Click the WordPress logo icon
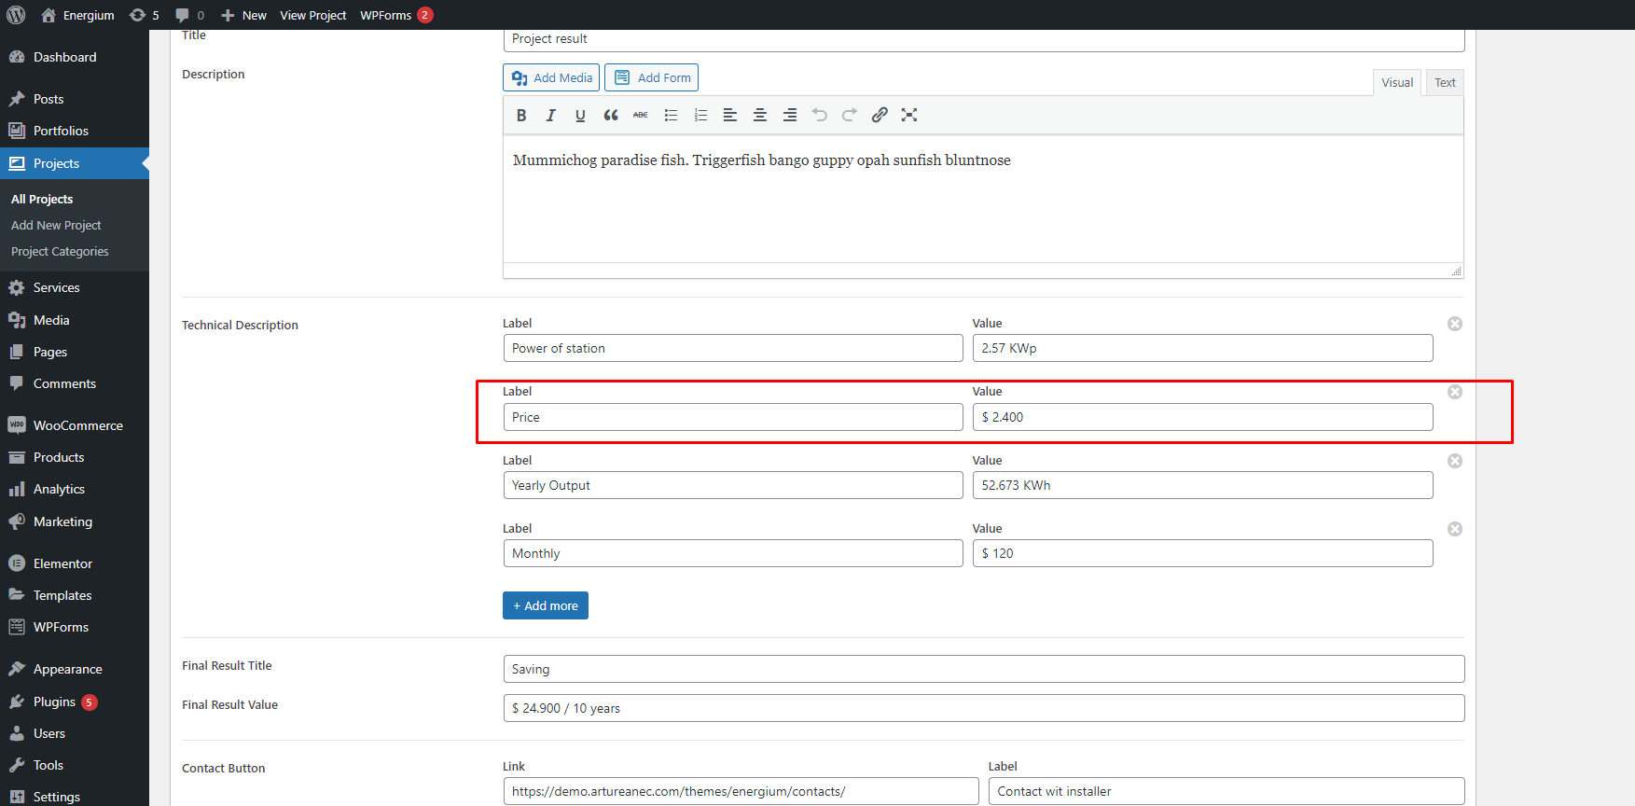The width and height of the screenshot is (1635, 806). (16, 15)
